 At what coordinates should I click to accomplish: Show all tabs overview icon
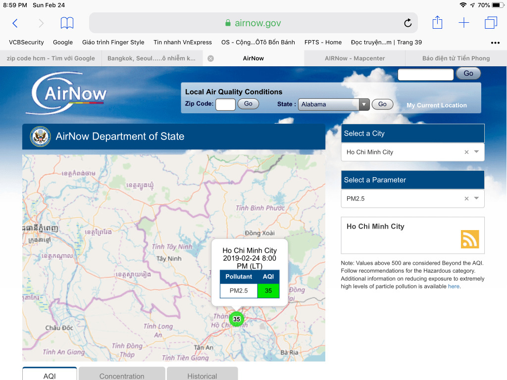491,23
